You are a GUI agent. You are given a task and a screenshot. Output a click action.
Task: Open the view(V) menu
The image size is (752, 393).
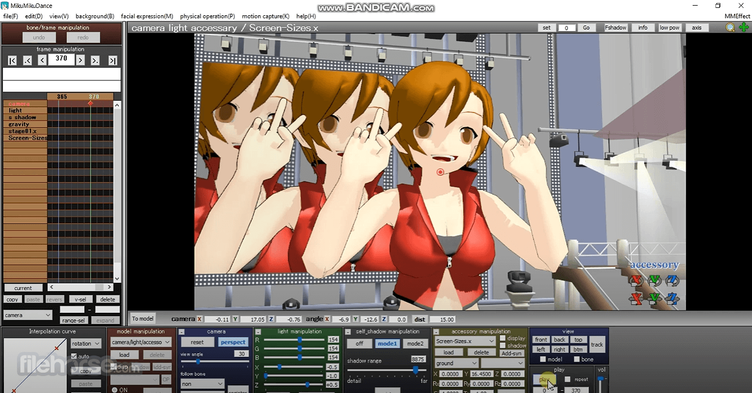(59, 16)
